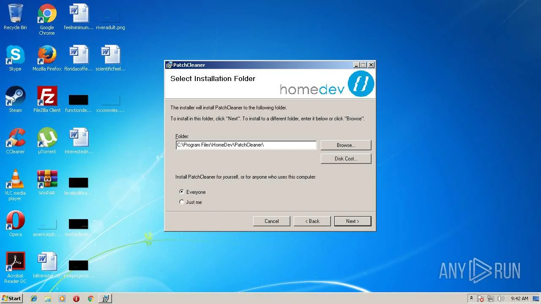This screenshot has height=304, width=541.
Task: Open the Skype desktop shortcut
Action: [x=15, y=58]
